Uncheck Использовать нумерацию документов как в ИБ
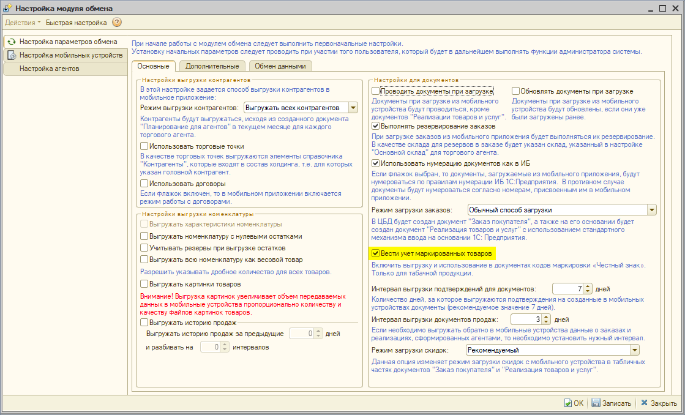 (x=376, y=163)
